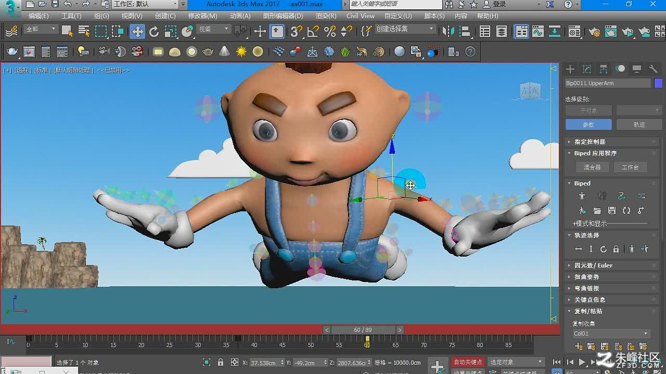Switch to the Utilities wrench tab
This screenshot has width=666, height=374.
(654, 69)
